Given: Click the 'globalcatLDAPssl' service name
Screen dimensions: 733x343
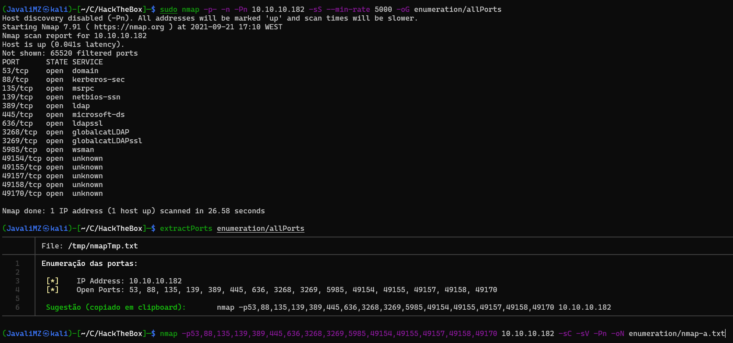Looking at the screenshot, I should (107, 141).
